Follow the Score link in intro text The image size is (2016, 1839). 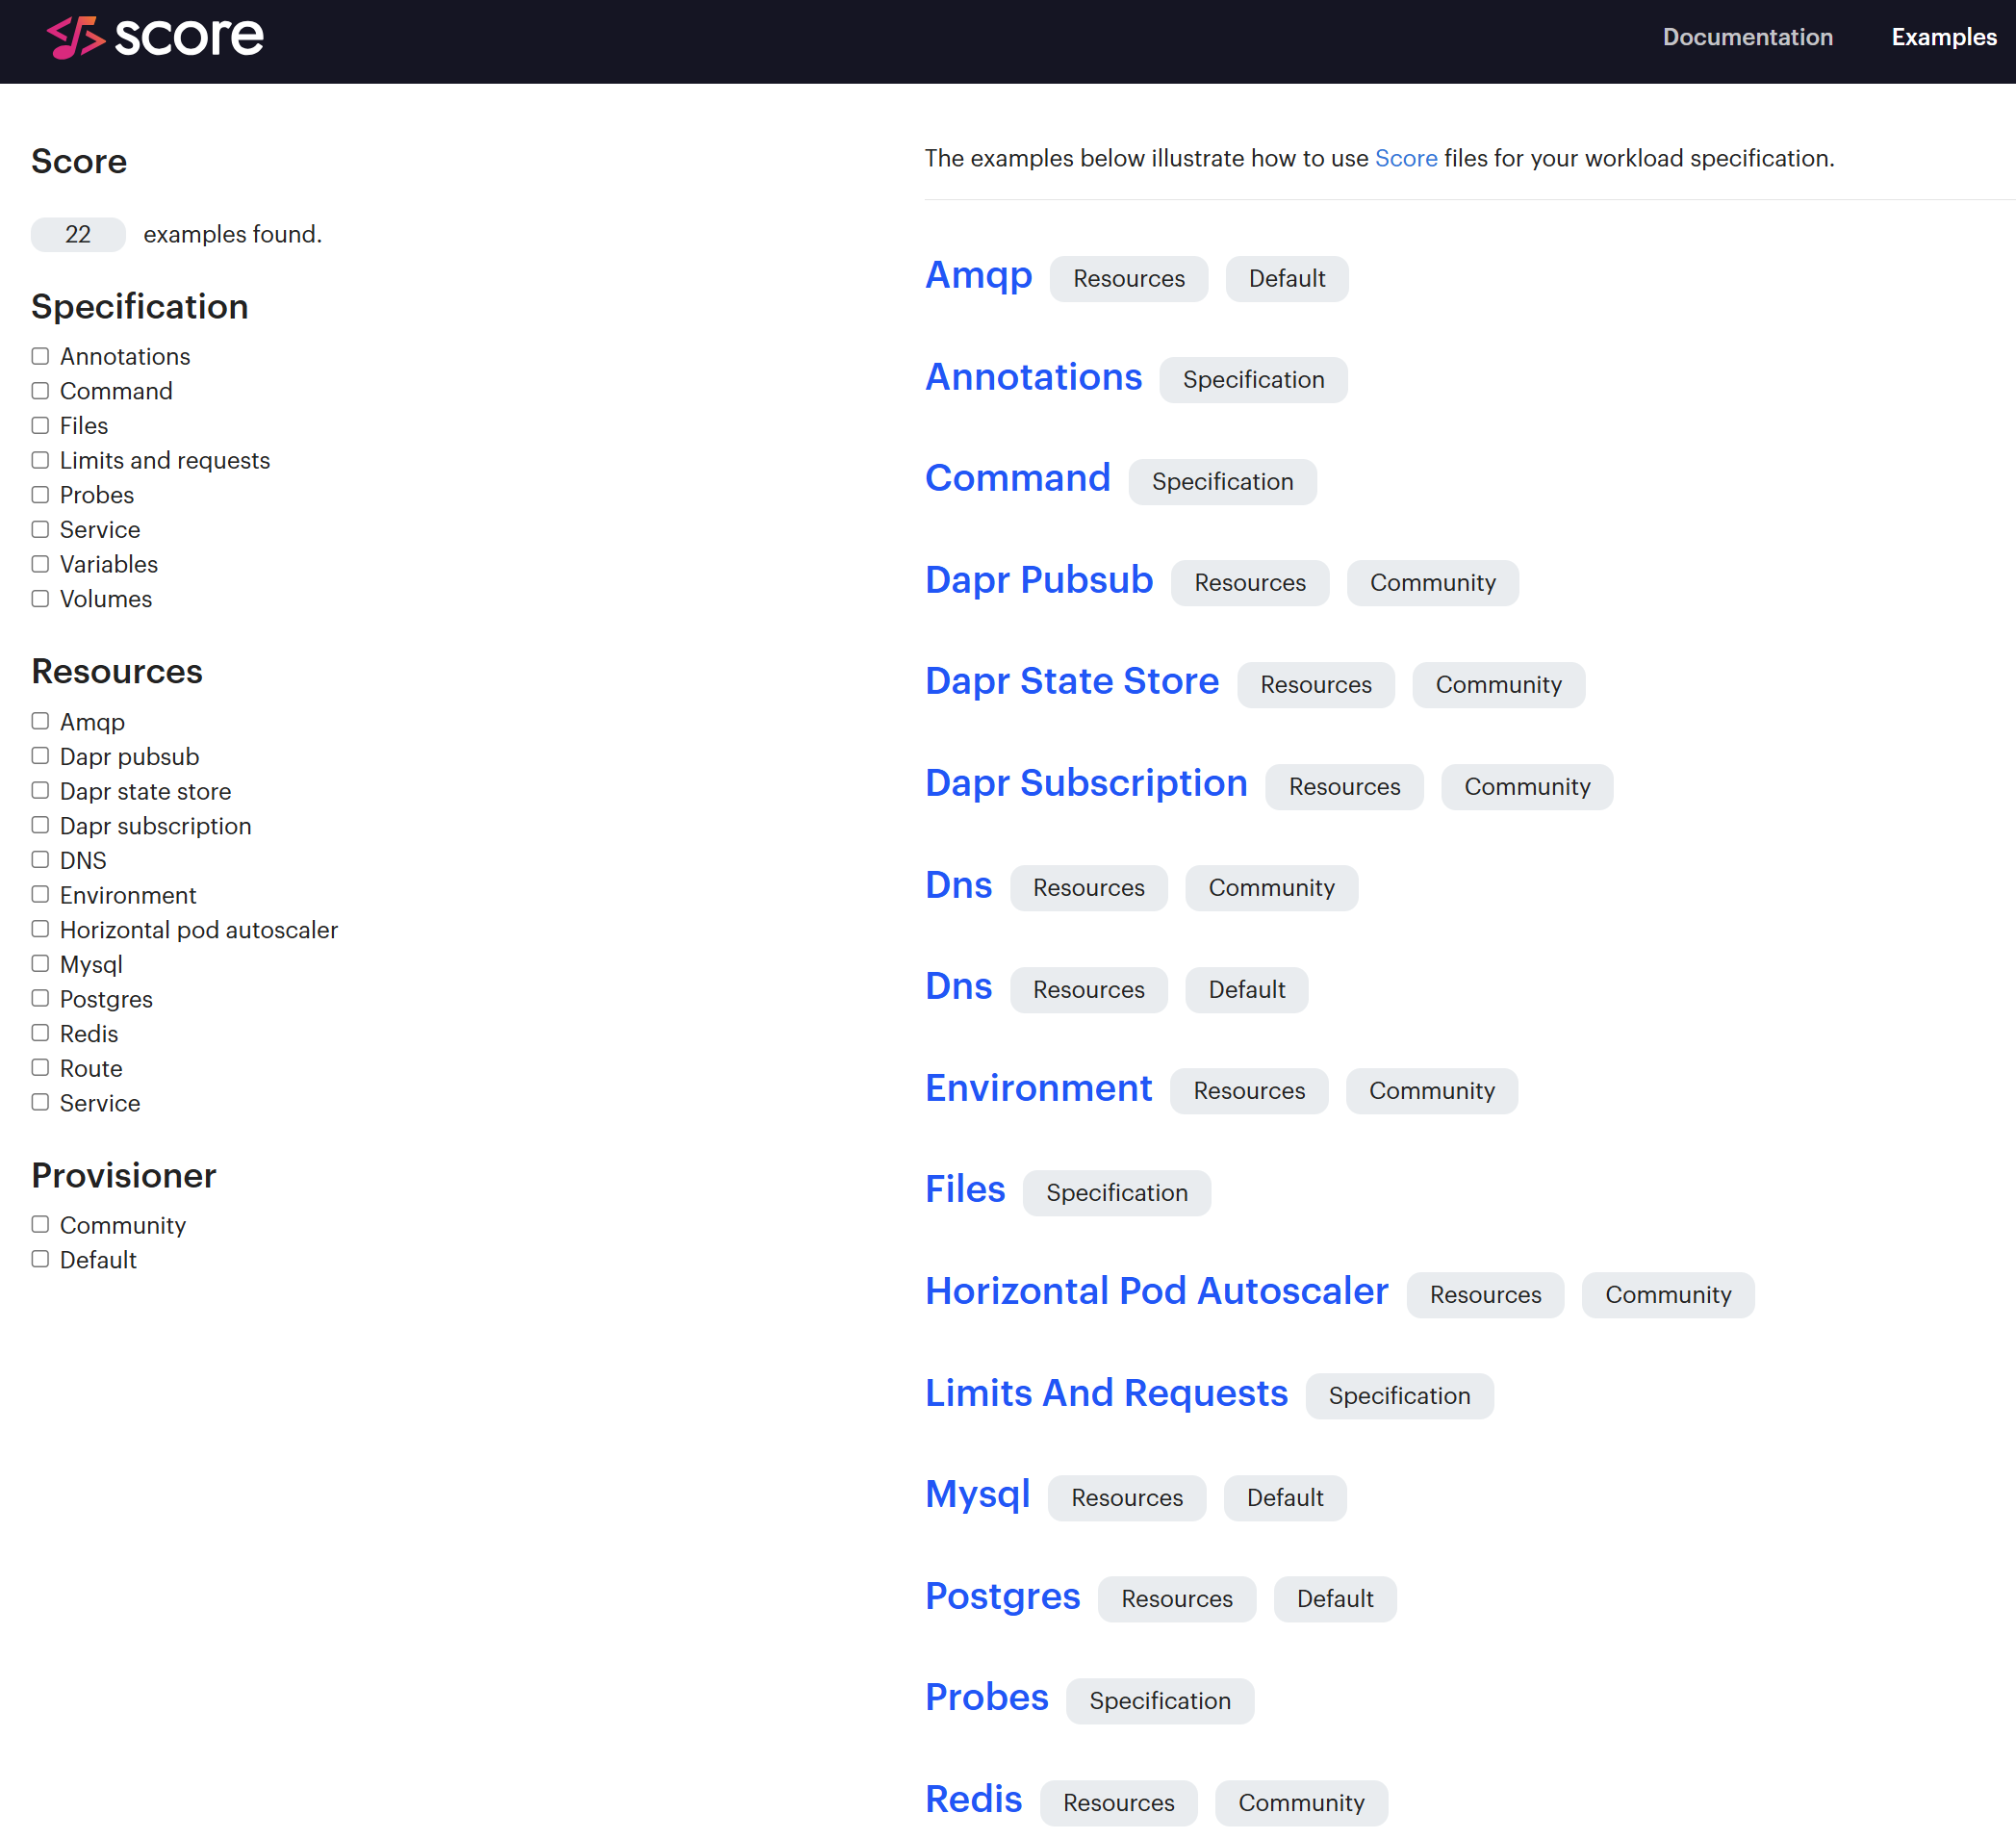pyautogui.click(x=1405, y=158)
